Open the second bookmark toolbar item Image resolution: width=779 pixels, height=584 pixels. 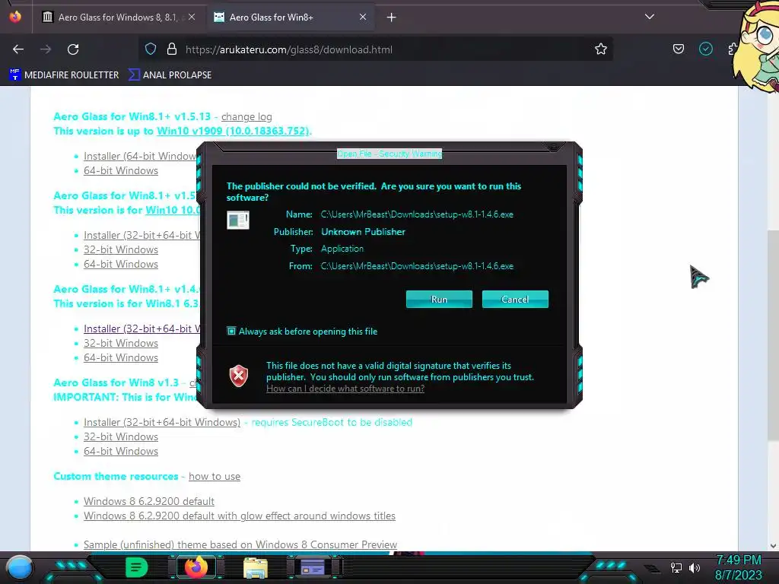[170, 75]
